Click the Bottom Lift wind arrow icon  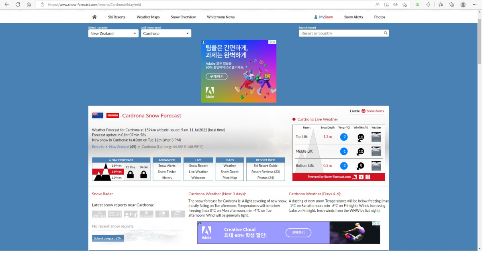pos(361,166)
